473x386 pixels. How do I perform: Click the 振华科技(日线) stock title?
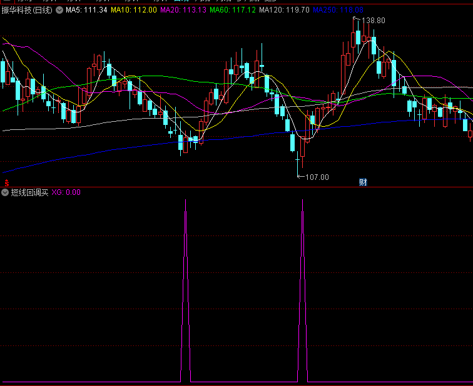coord(28,11)
